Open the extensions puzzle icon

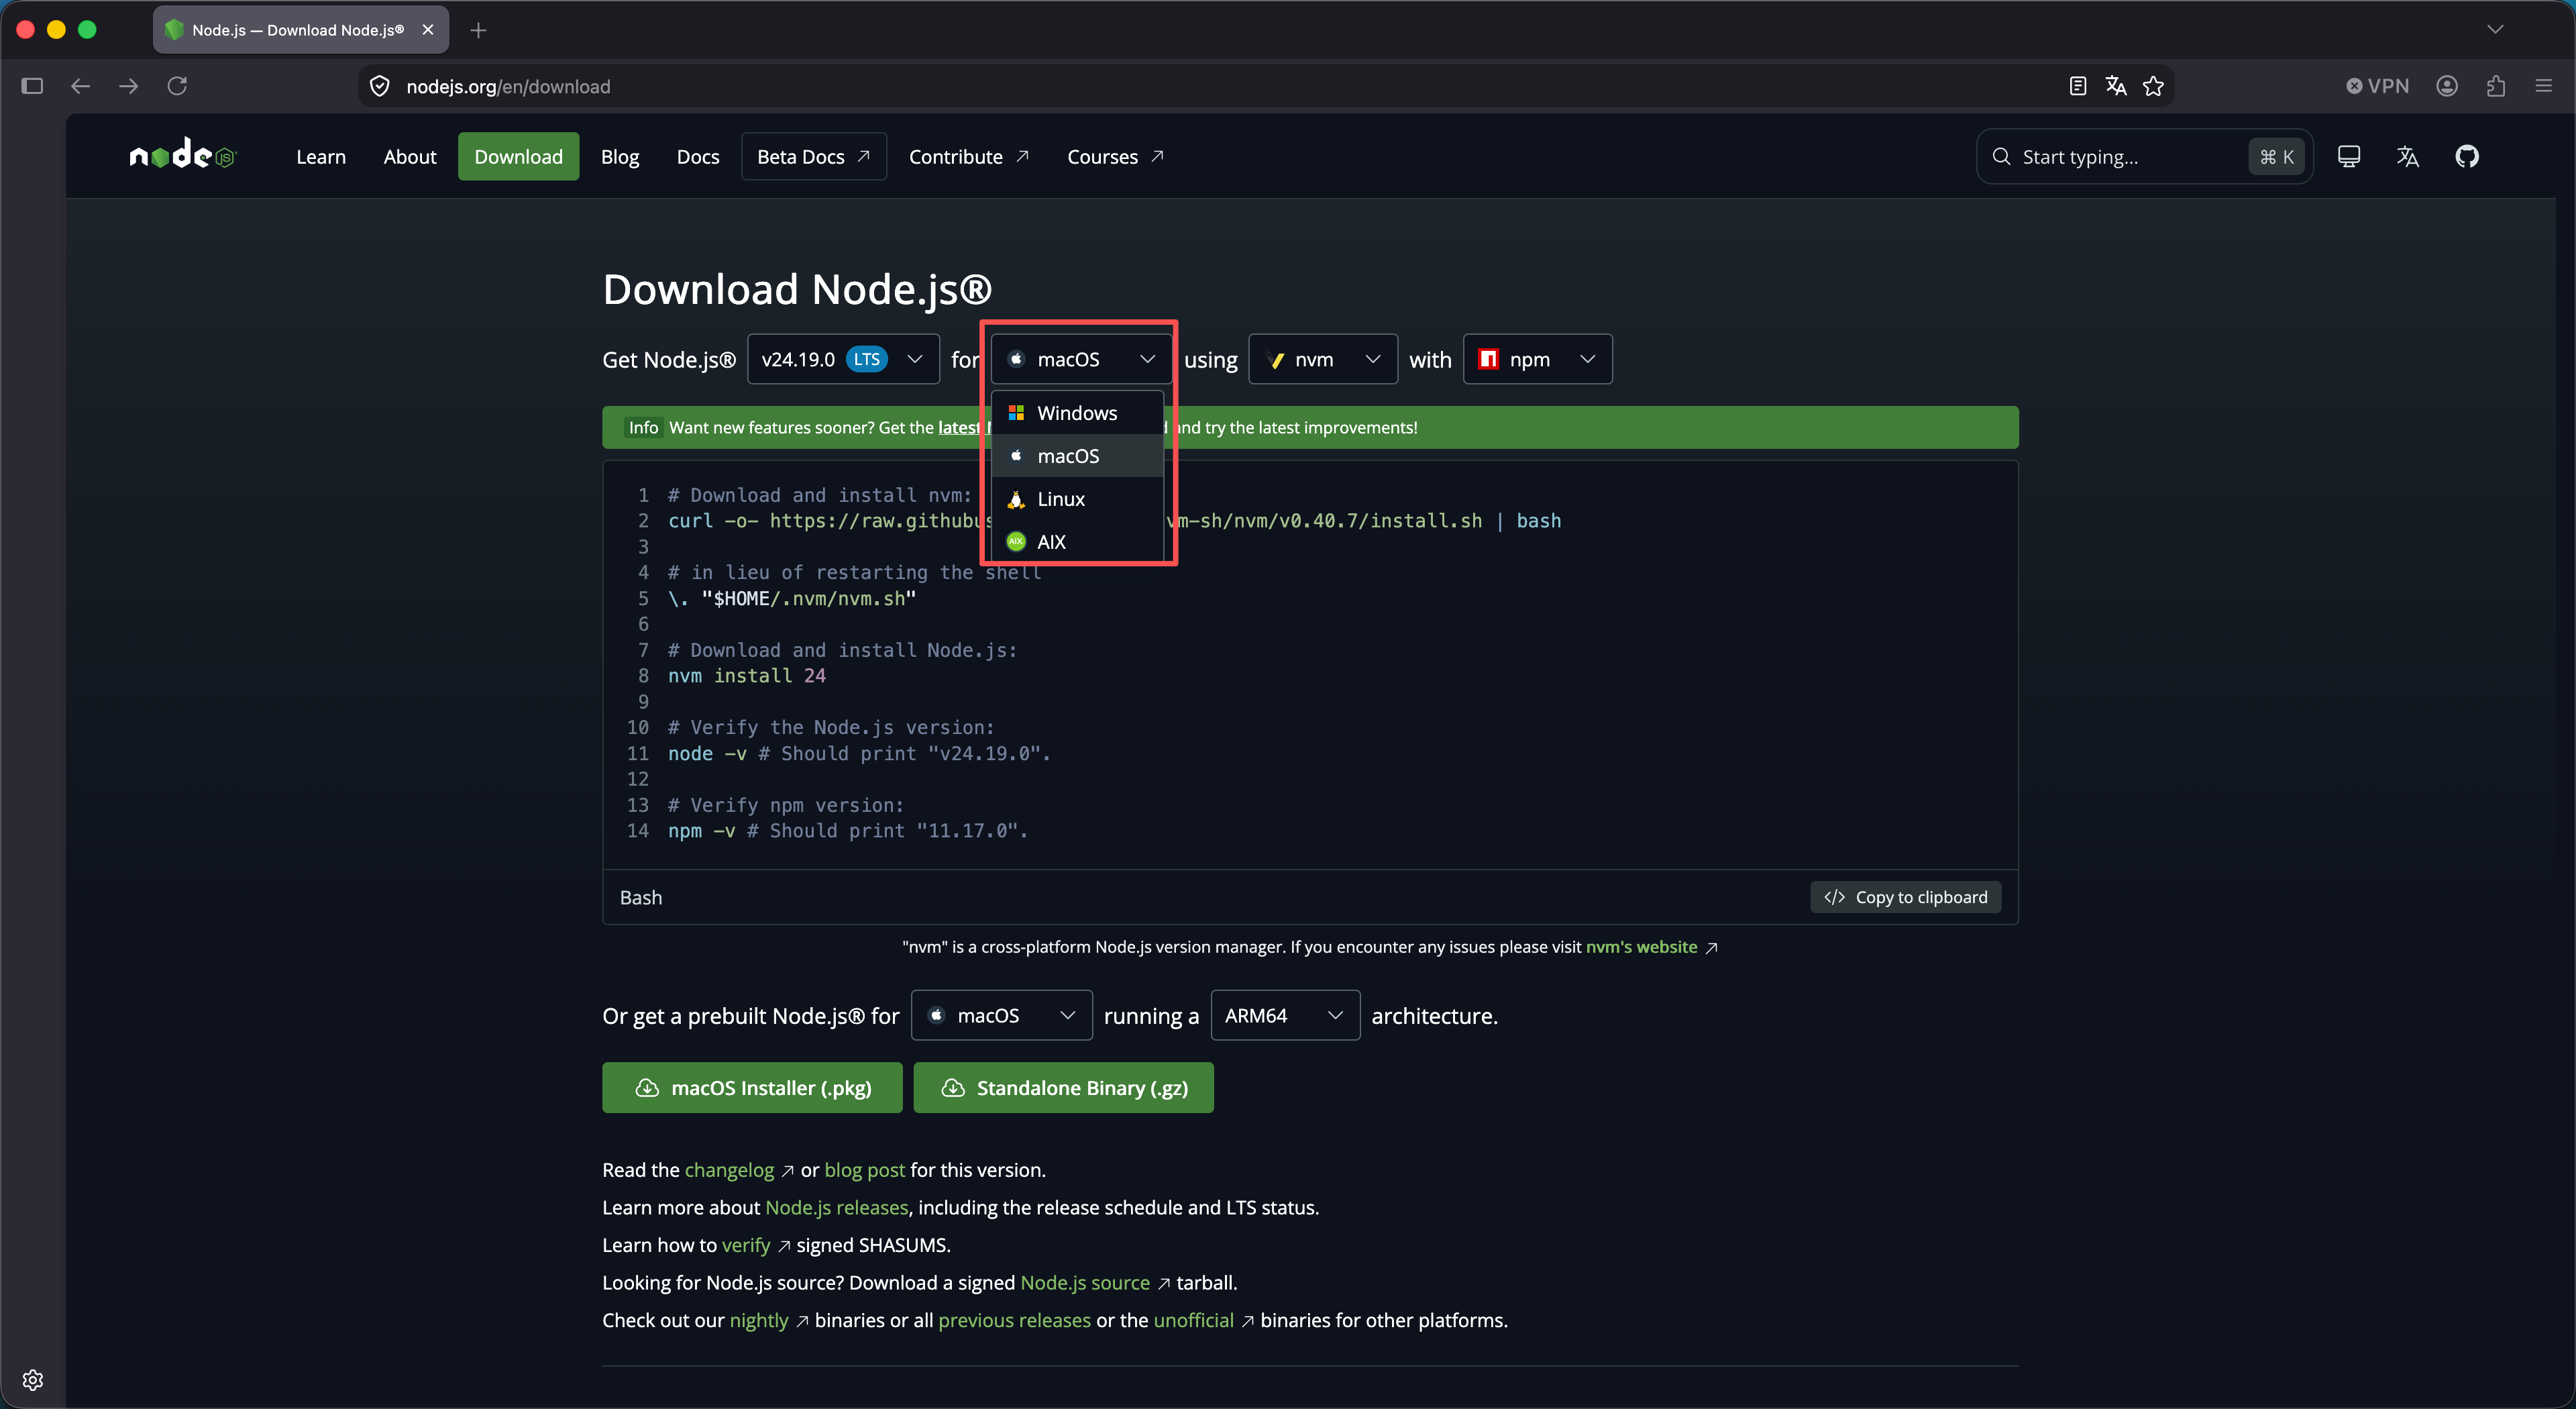[2495, 86]
